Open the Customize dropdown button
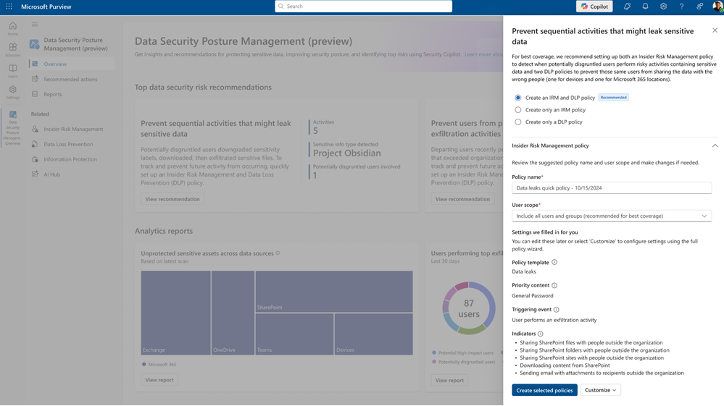This screenshot has height=406, width=724. (x=600, y=390)
